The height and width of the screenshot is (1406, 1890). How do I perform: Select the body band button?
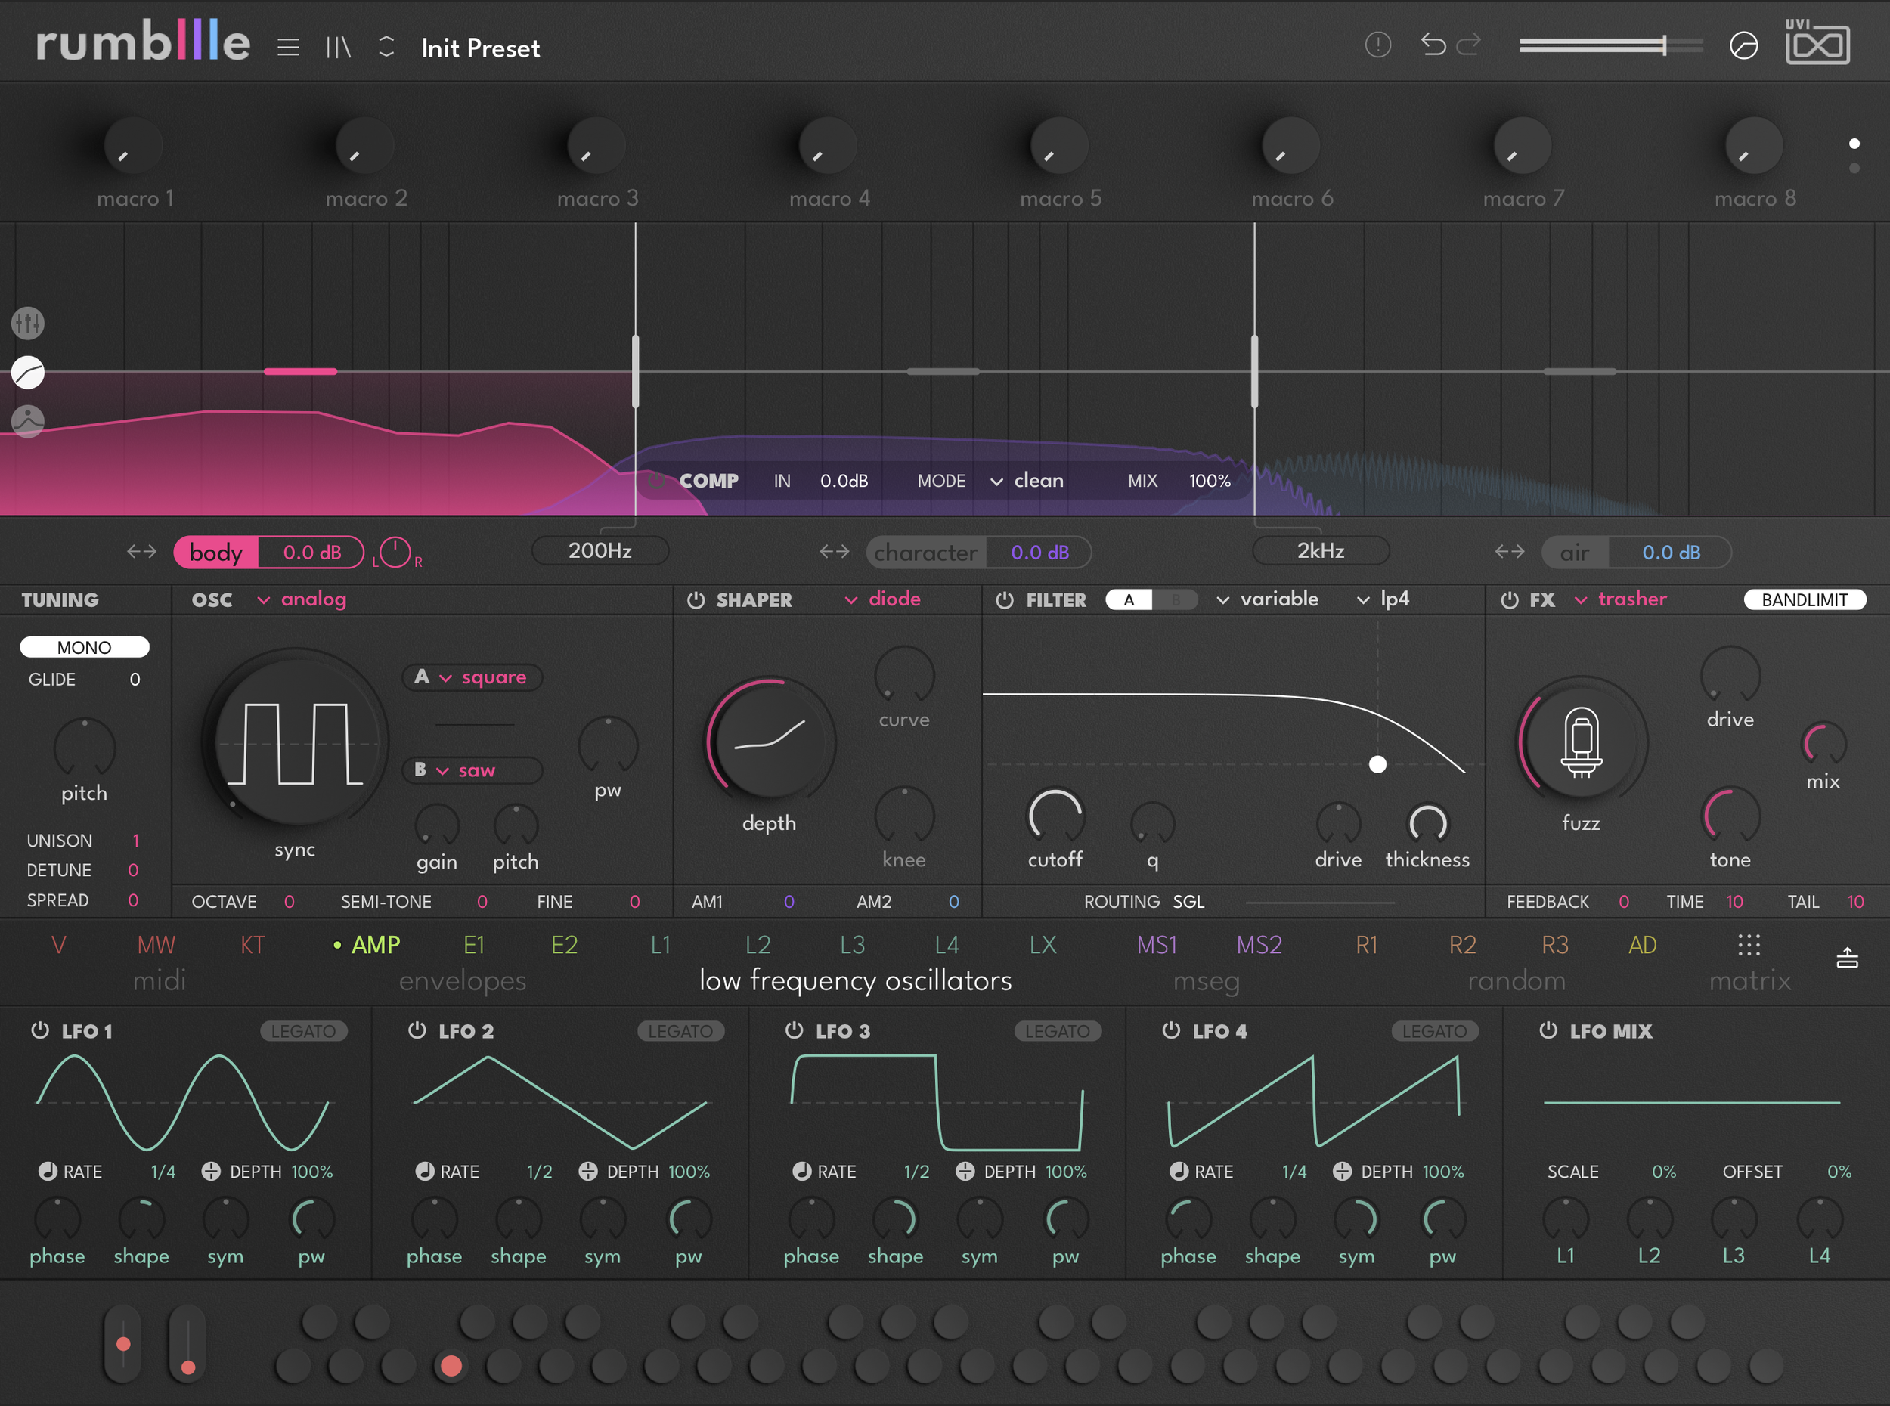pos(216,553)
